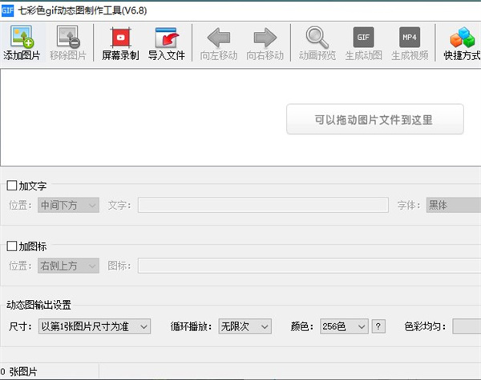The height and width of the screenshot is (380, 481).
Task: Click the 向右移动 move right arrow
Action: [265, 38]
